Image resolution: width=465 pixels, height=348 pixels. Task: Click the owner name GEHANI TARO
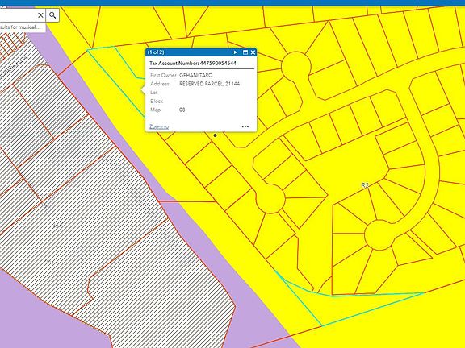pos(195,75)
